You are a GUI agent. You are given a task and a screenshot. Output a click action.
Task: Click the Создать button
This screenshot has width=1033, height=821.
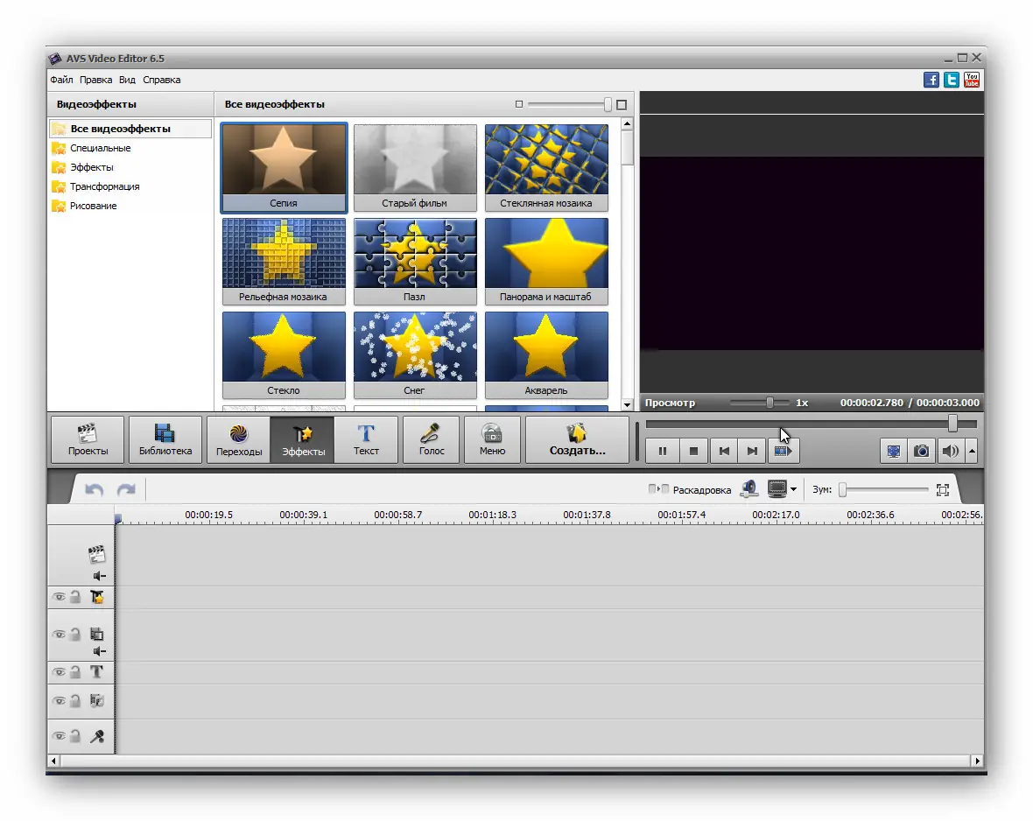pos(577,439)
